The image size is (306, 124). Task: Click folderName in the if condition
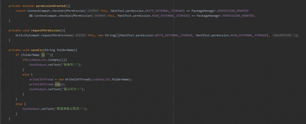(x=31, y=55)
